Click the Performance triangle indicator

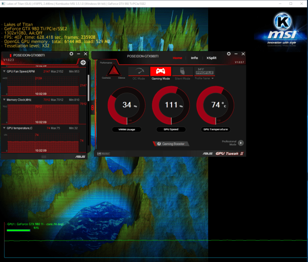(114, 70)
